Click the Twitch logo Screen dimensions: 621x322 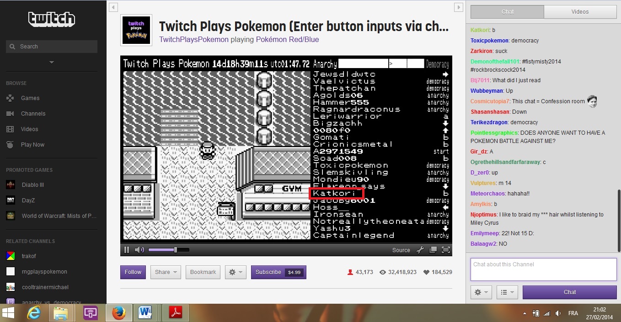(52, 19)
